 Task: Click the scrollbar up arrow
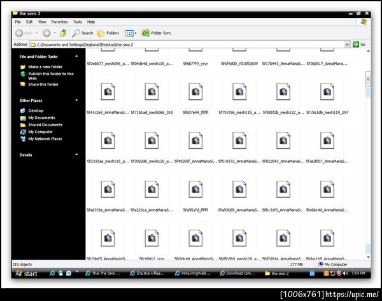[368, 51]
